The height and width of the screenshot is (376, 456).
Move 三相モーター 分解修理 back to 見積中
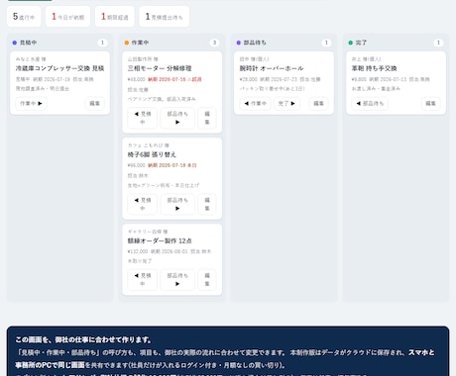click(x=143, y=118)
